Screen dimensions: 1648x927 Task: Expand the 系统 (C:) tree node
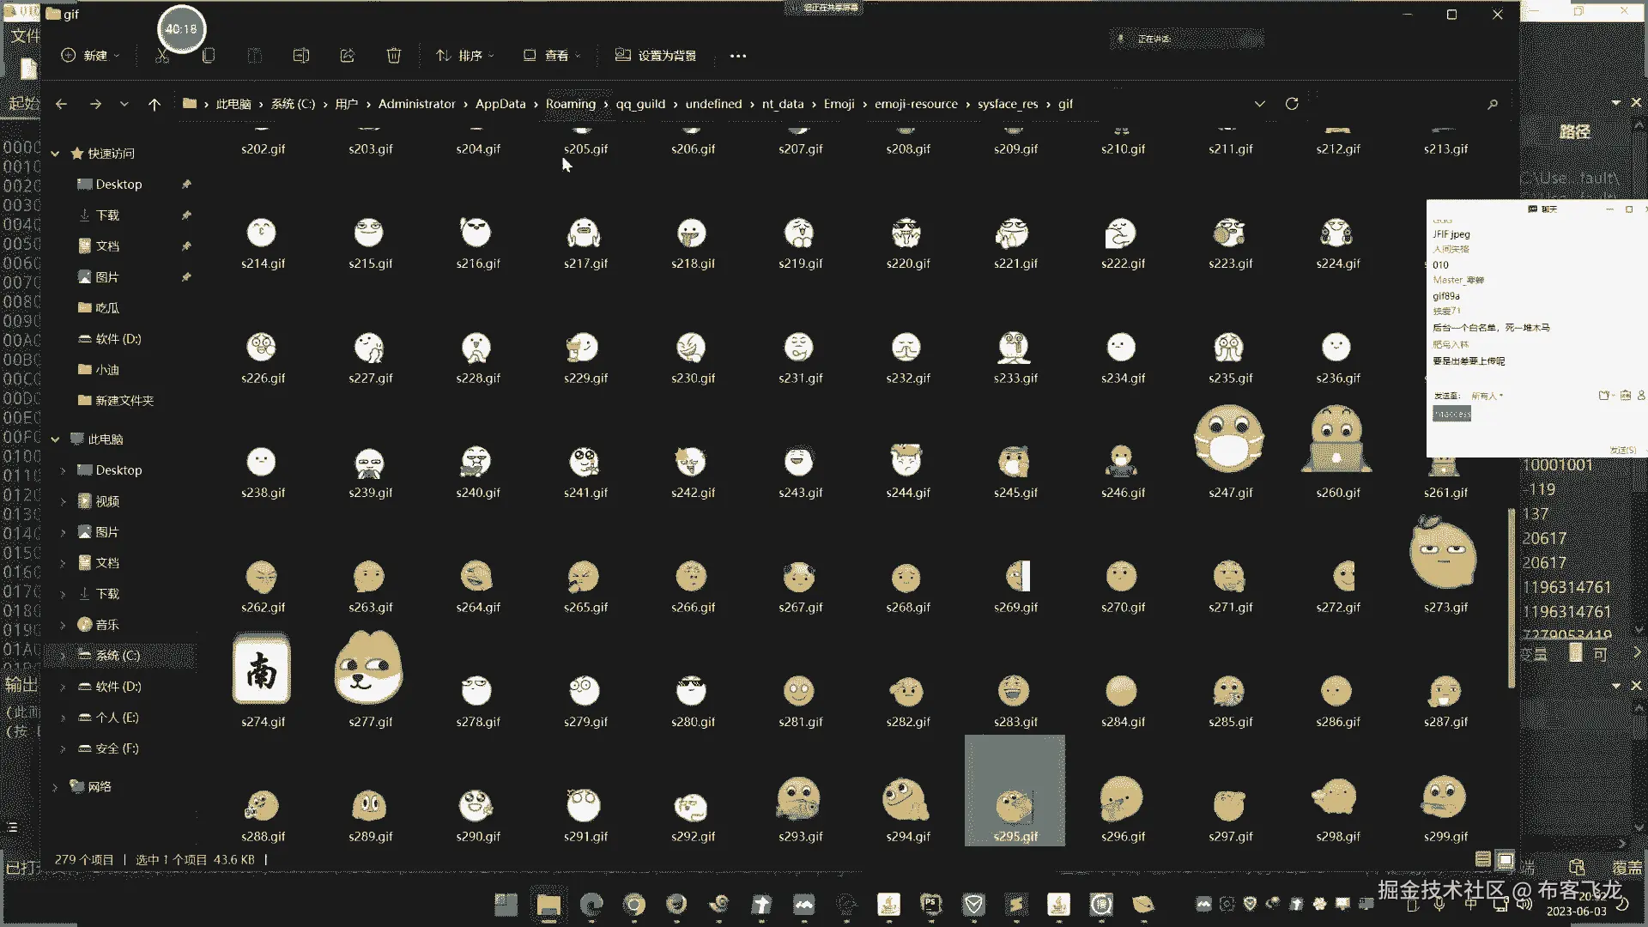tap(63, 656)
